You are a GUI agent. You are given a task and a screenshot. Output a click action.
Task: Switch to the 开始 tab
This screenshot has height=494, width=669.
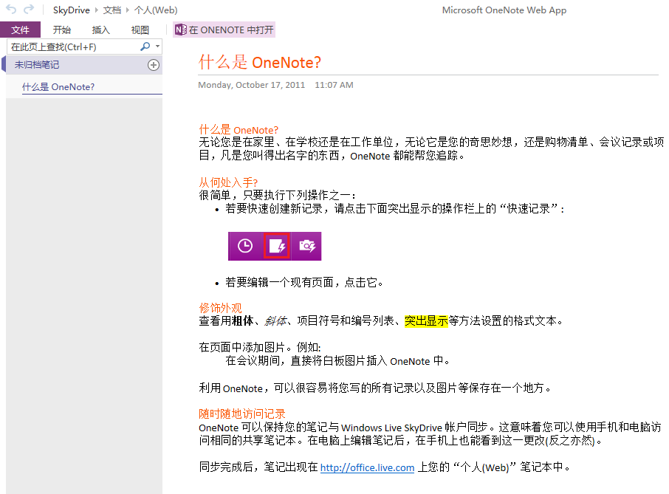62,30
